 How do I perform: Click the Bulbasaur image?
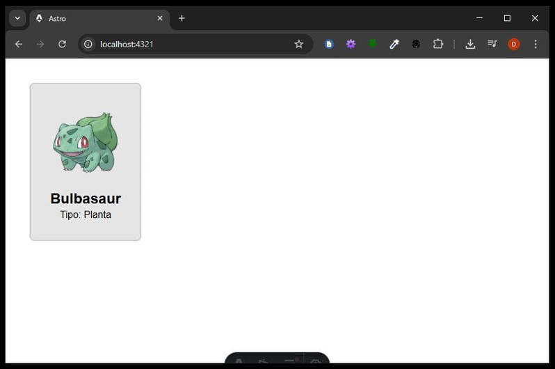click(x=86, y=142)
